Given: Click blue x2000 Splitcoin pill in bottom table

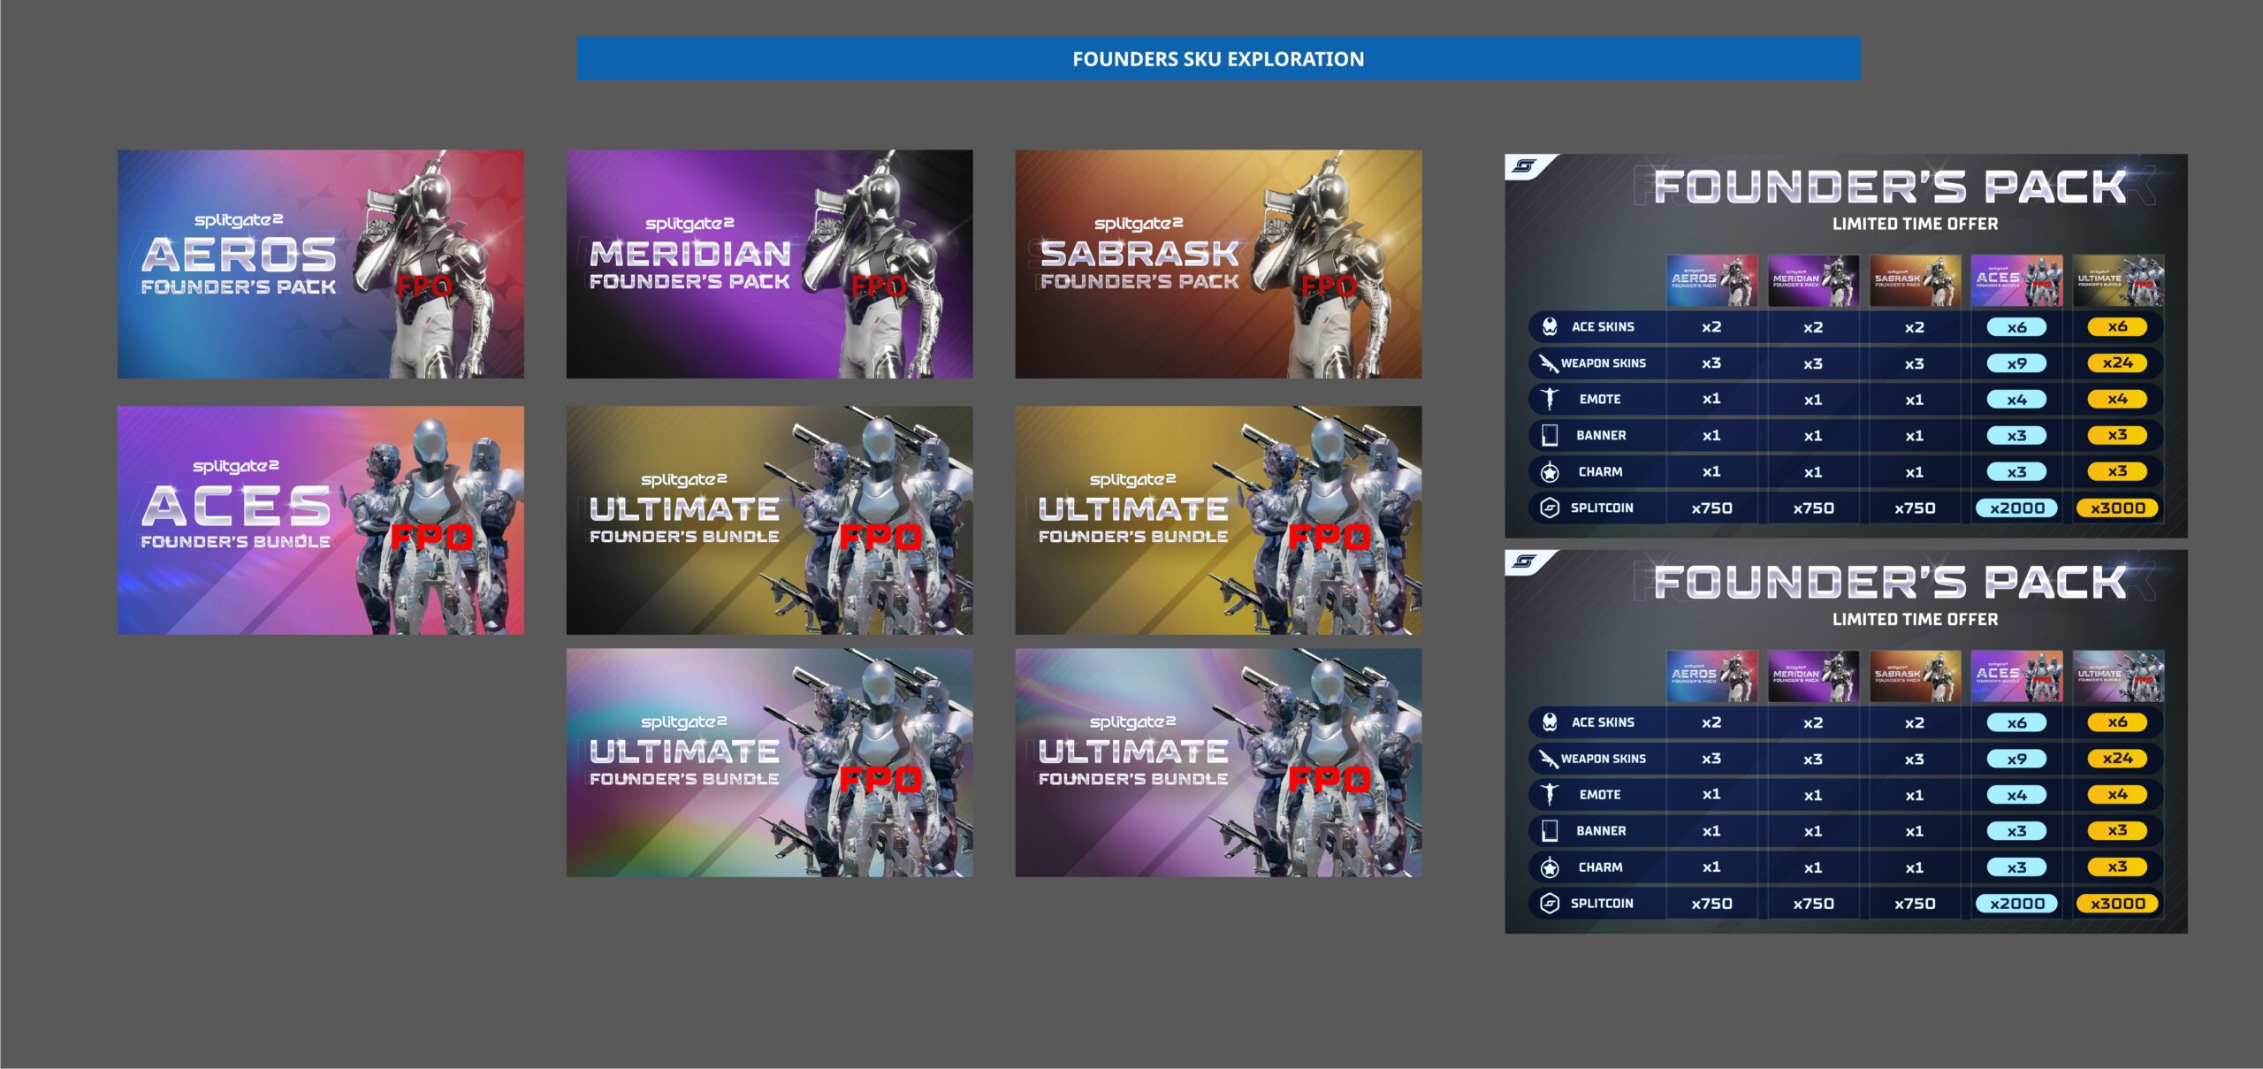Looking at the screenshot, I should (x=2016, y=903).
